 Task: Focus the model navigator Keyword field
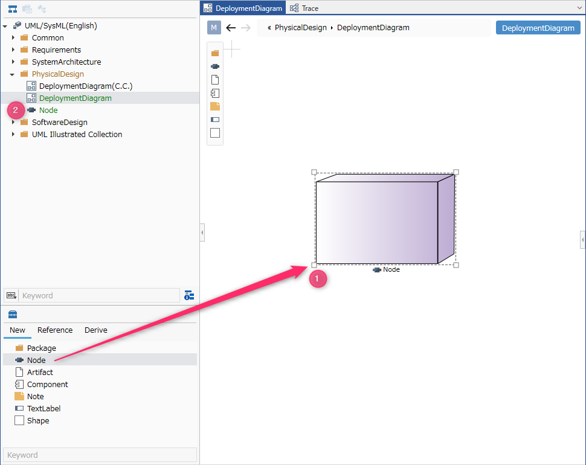(99, 295)
